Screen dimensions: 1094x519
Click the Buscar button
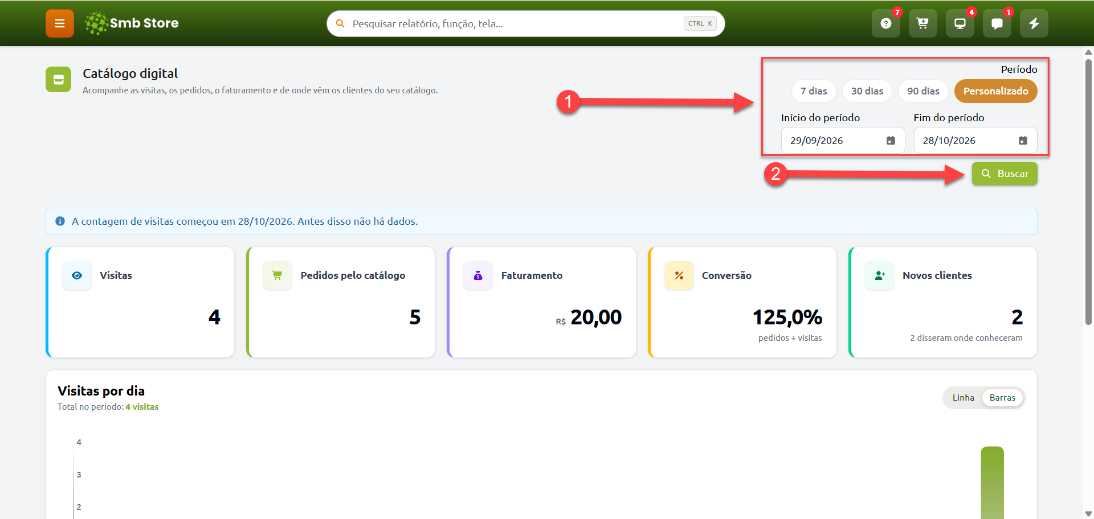(x=1005, y=174)
